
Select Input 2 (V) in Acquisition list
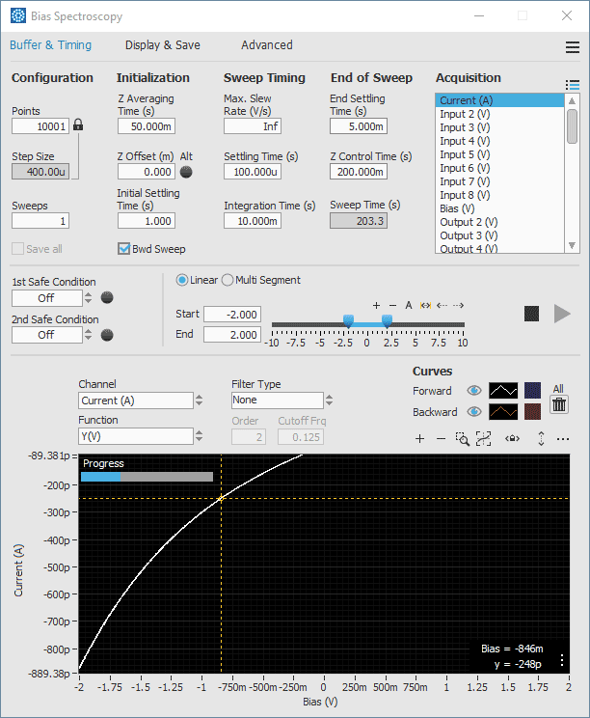500,114
